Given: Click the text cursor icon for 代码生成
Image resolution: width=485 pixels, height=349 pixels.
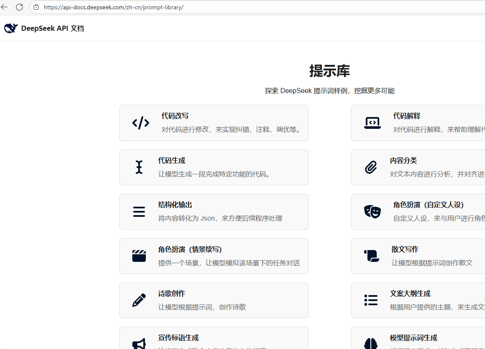Looking at the screenshot, I should [139, 167].
